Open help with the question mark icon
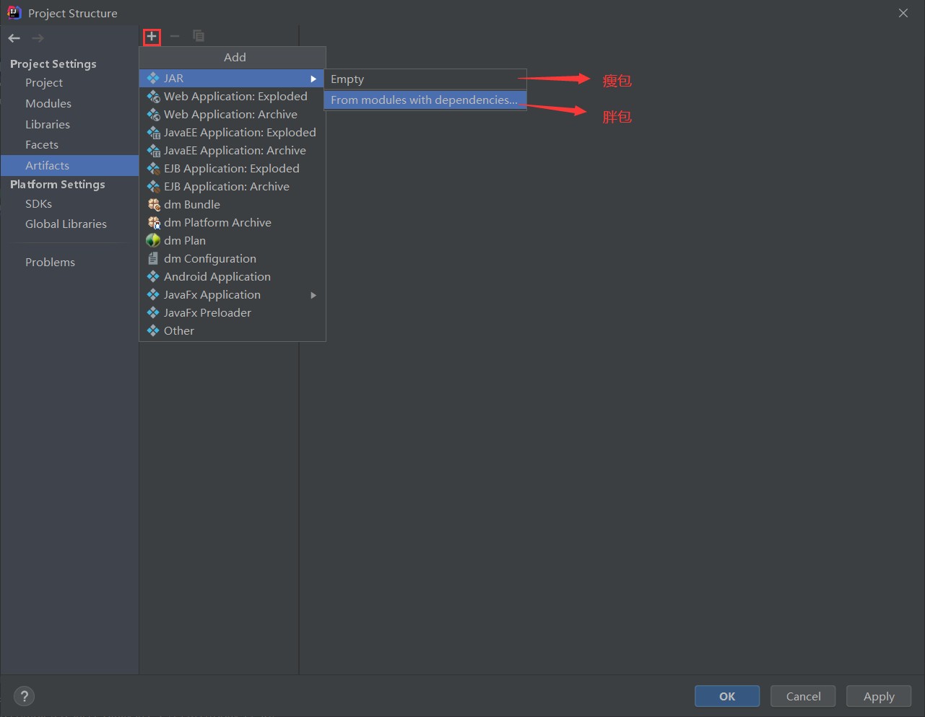 pyautogui.click(x=24, y=696)
